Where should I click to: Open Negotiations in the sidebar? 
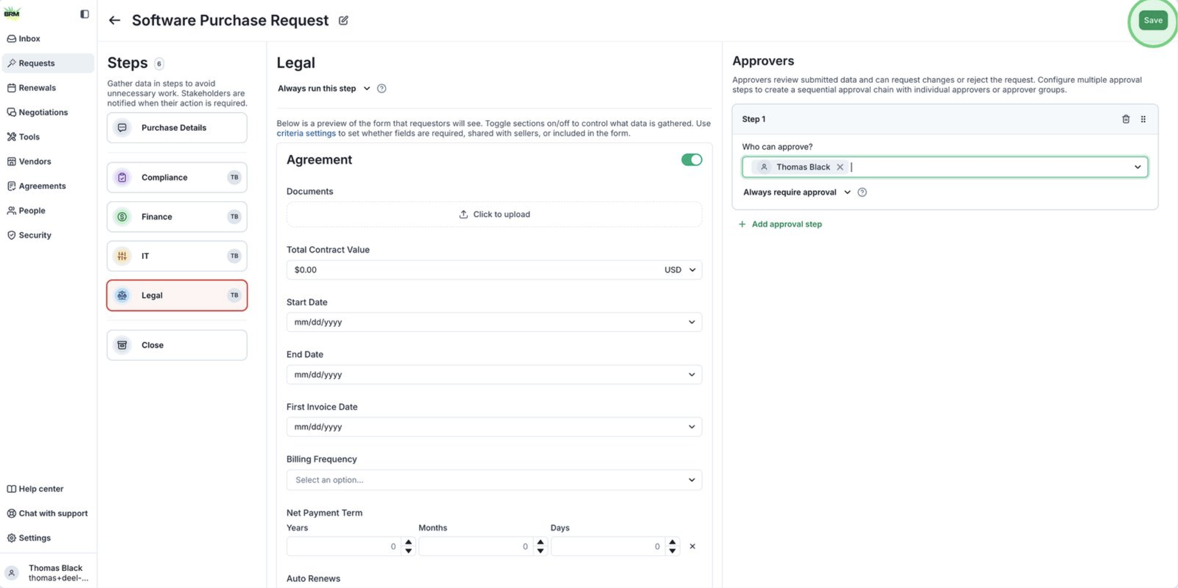point(48,112)
